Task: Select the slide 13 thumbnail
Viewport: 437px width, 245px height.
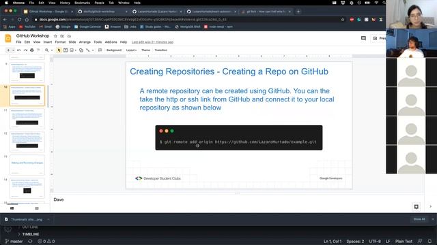Action: [x=27, y=165]
